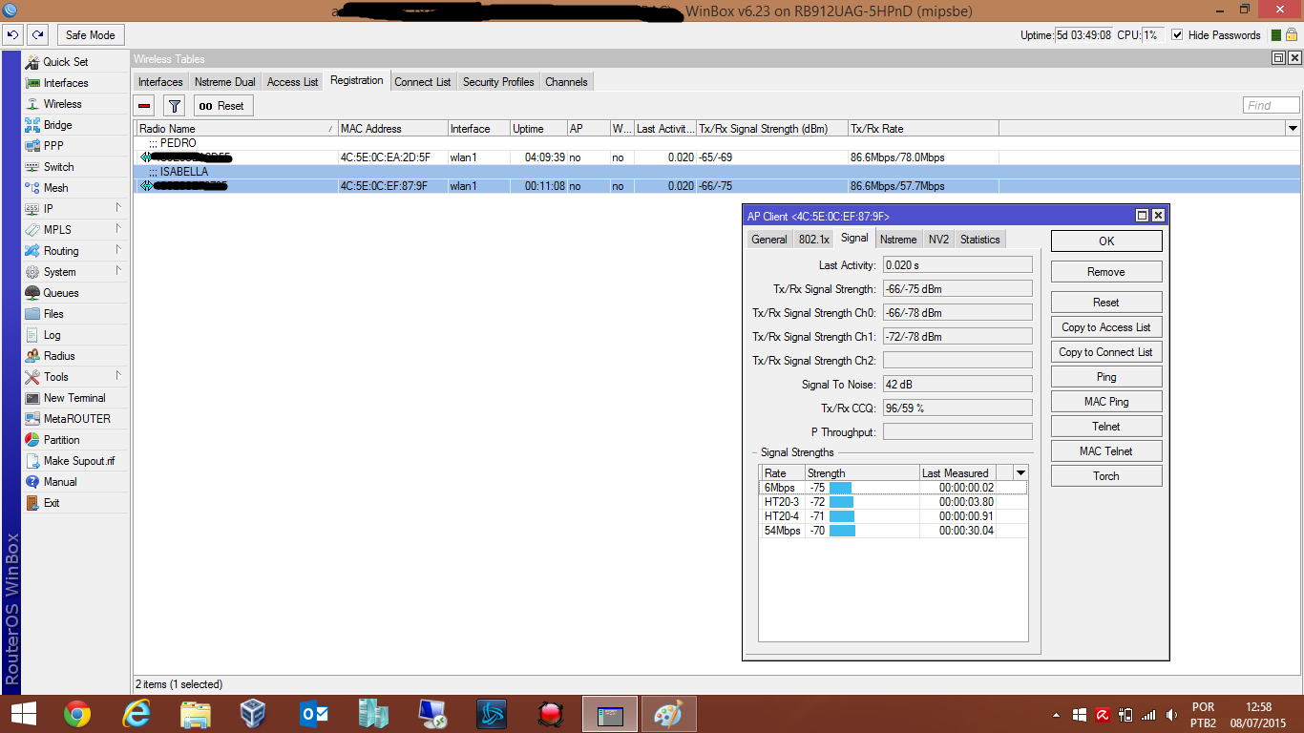Image resolution: width=1304 pixels, height=733 pixels.
Task: Click the filter funnel icon
Action: click(175, 106)
